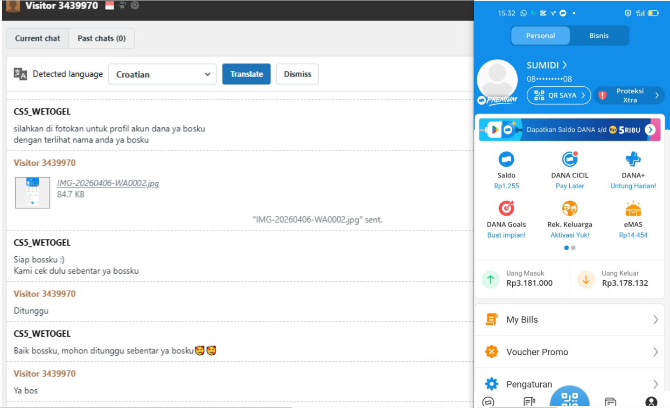Click the visitor avatar in chat header
This screenshot has width=670, height=408.
pos(13,6)
